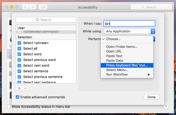The image size is (176, 115).
Task: Add a new command with the plus button
Action: point(19,88)
